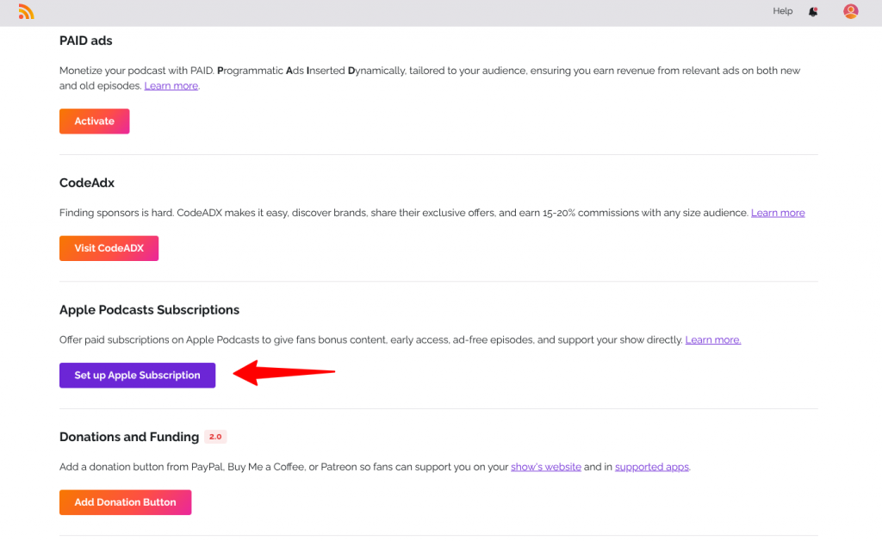Open Learn more about Apple Podcasts Subscriptions
882x541 pixels.
coord(712,339)
